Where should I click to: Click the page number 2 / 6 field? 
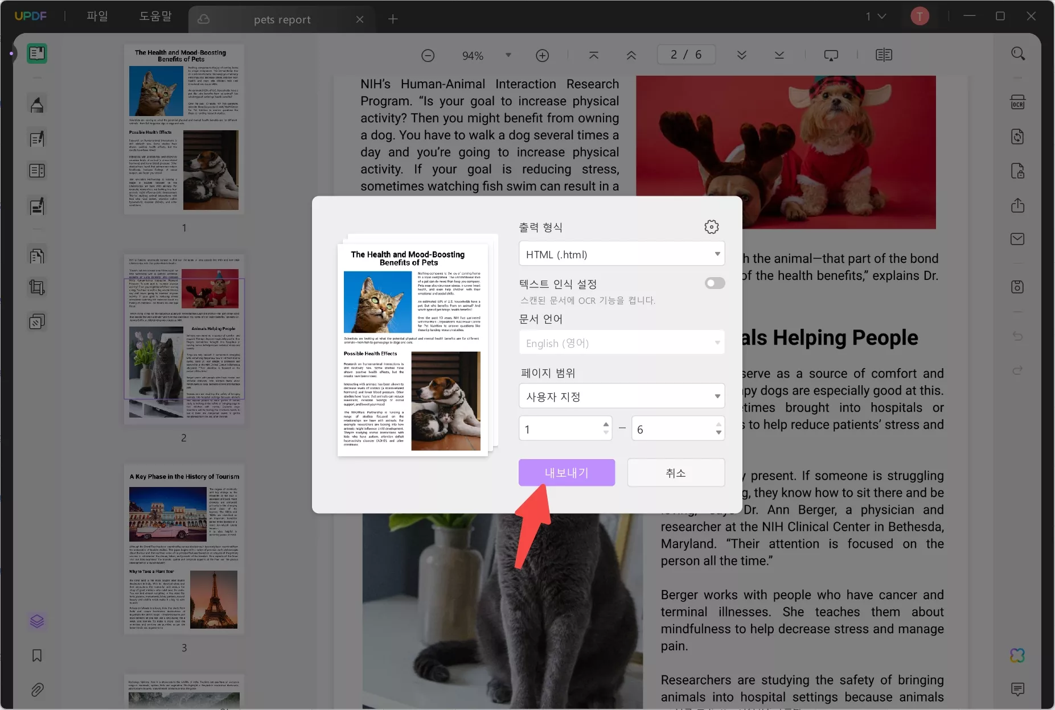coord(686,55)
